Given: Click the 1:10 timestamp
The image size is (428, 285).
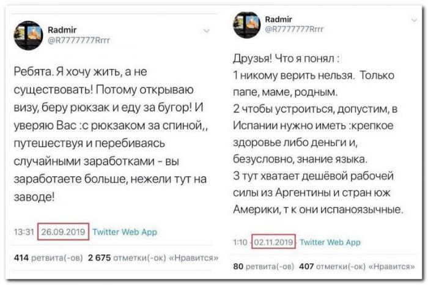Looking at the screenshot, I should click(240, 242).
